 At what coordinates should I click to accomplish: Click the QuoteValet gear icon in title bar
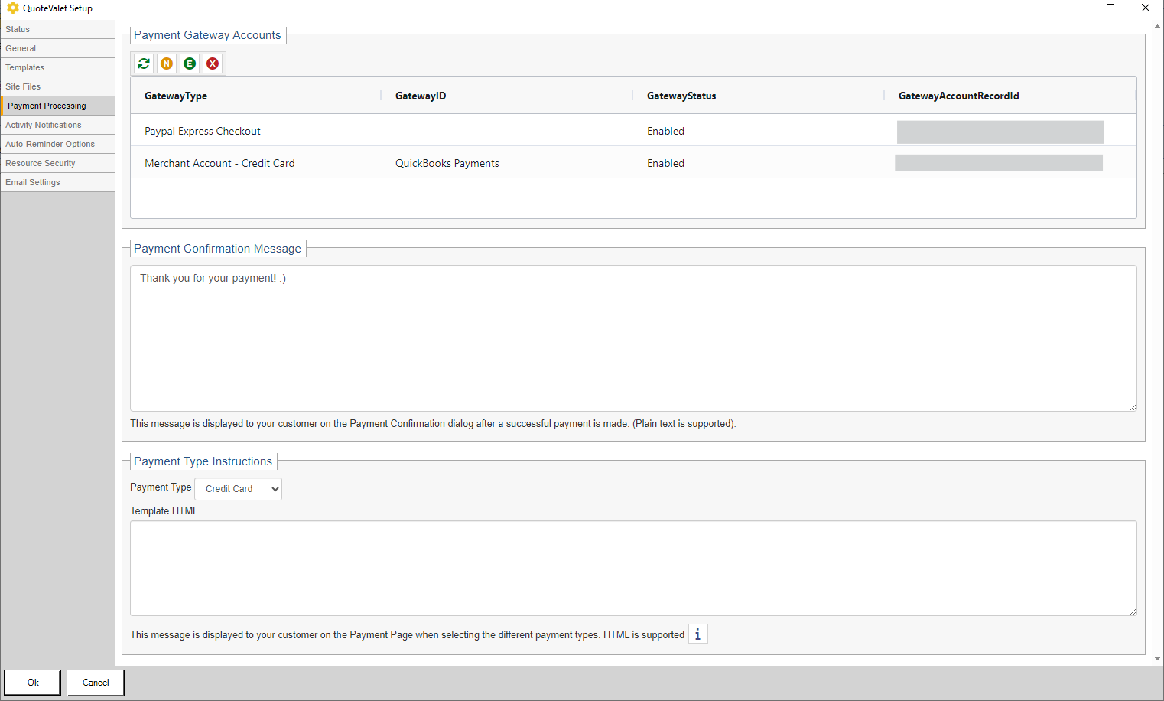[12, 8]
